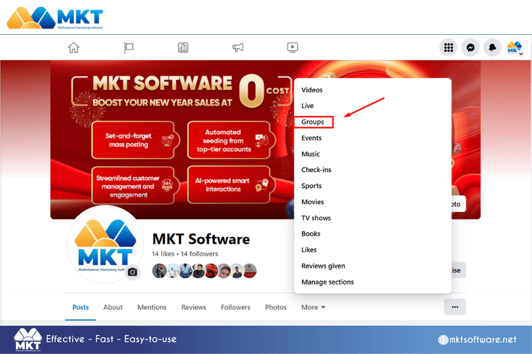Screen dimensions: 532x354
Task: Select Music in the More menu
Action: [x=310, y=154]
